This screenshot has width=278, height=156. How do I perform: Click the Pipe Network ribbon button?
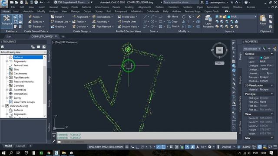103,26
